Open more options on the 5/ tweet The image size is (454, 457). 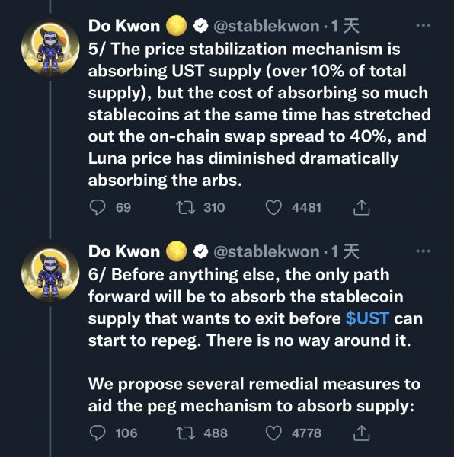pyautogui.click(x=423, y=26)
